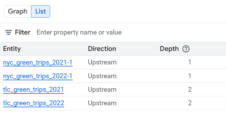Click the Filter list icon
226x136 pixels.
click(9, 32)
